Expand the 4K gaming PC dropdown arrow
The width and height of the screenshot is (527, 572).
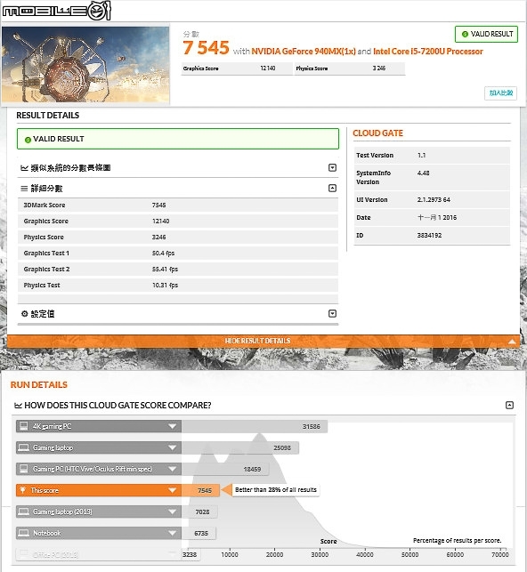(173, 426)
